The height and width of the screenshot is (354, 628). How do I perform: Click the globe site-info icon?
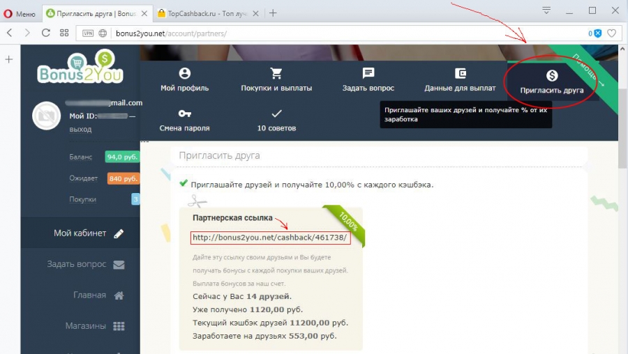(x=103, y=33)
